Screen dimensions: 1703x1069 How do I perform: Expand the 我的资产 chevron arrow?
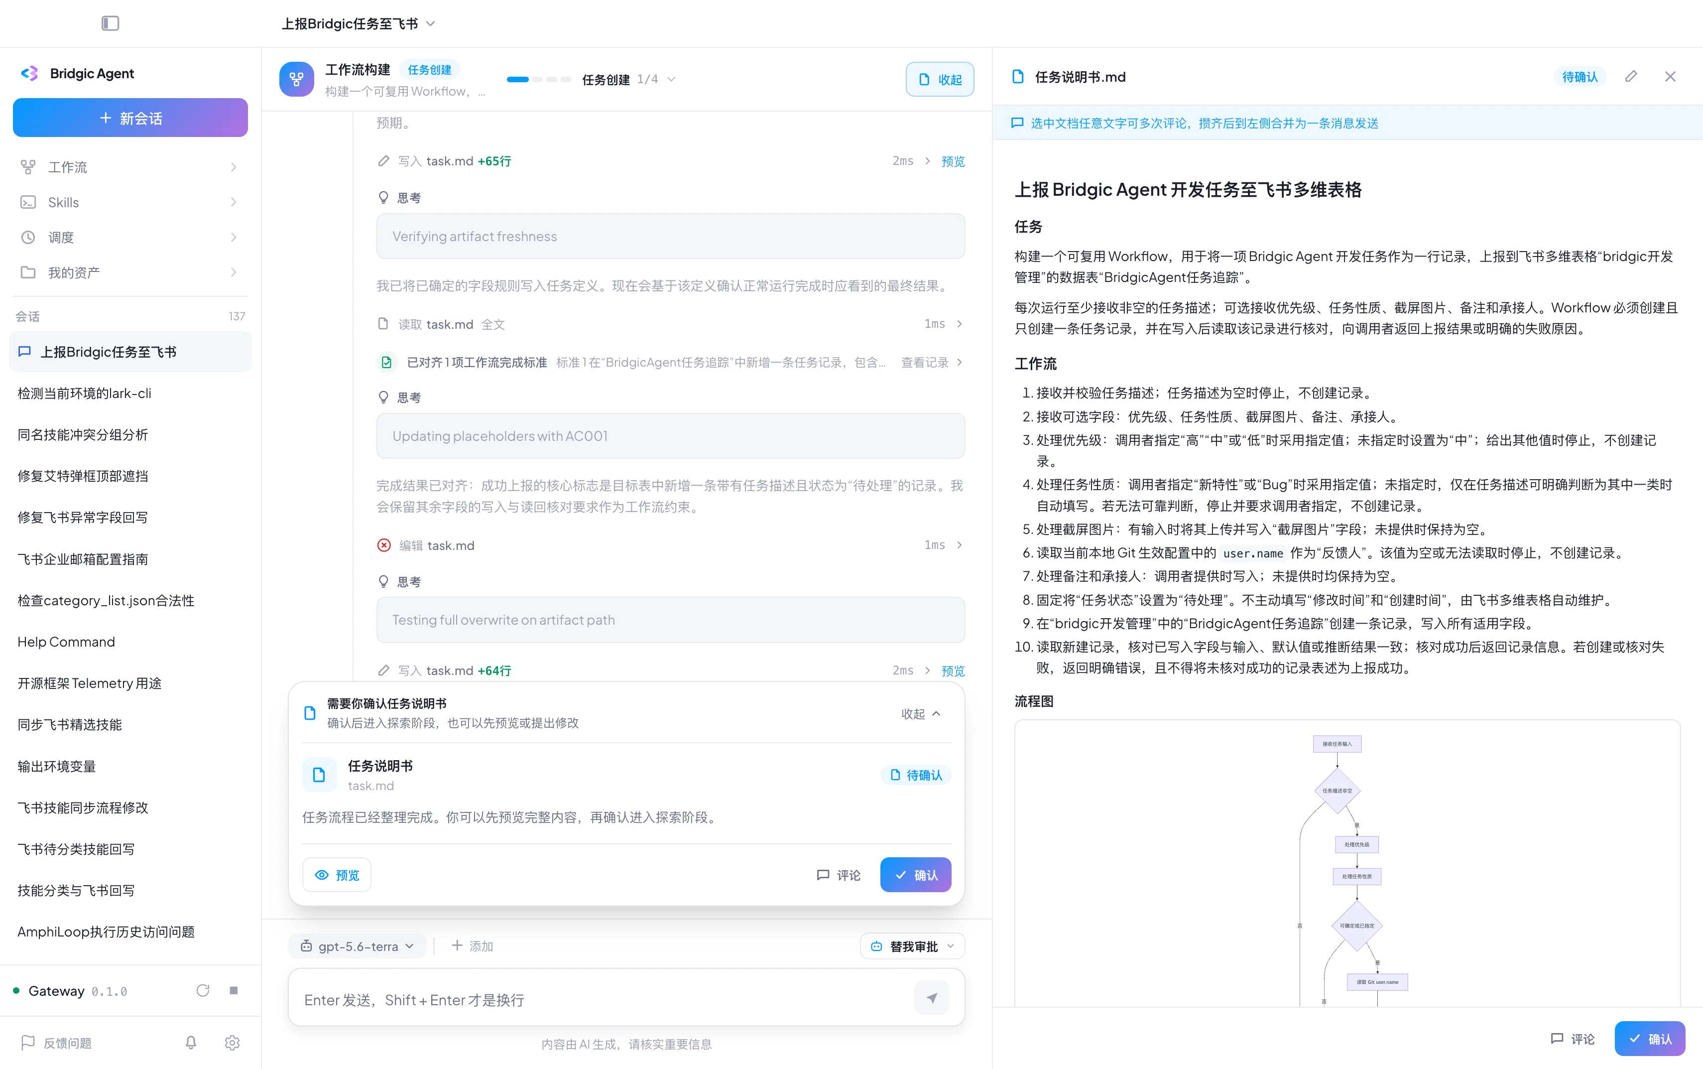(x=234, y=272)
